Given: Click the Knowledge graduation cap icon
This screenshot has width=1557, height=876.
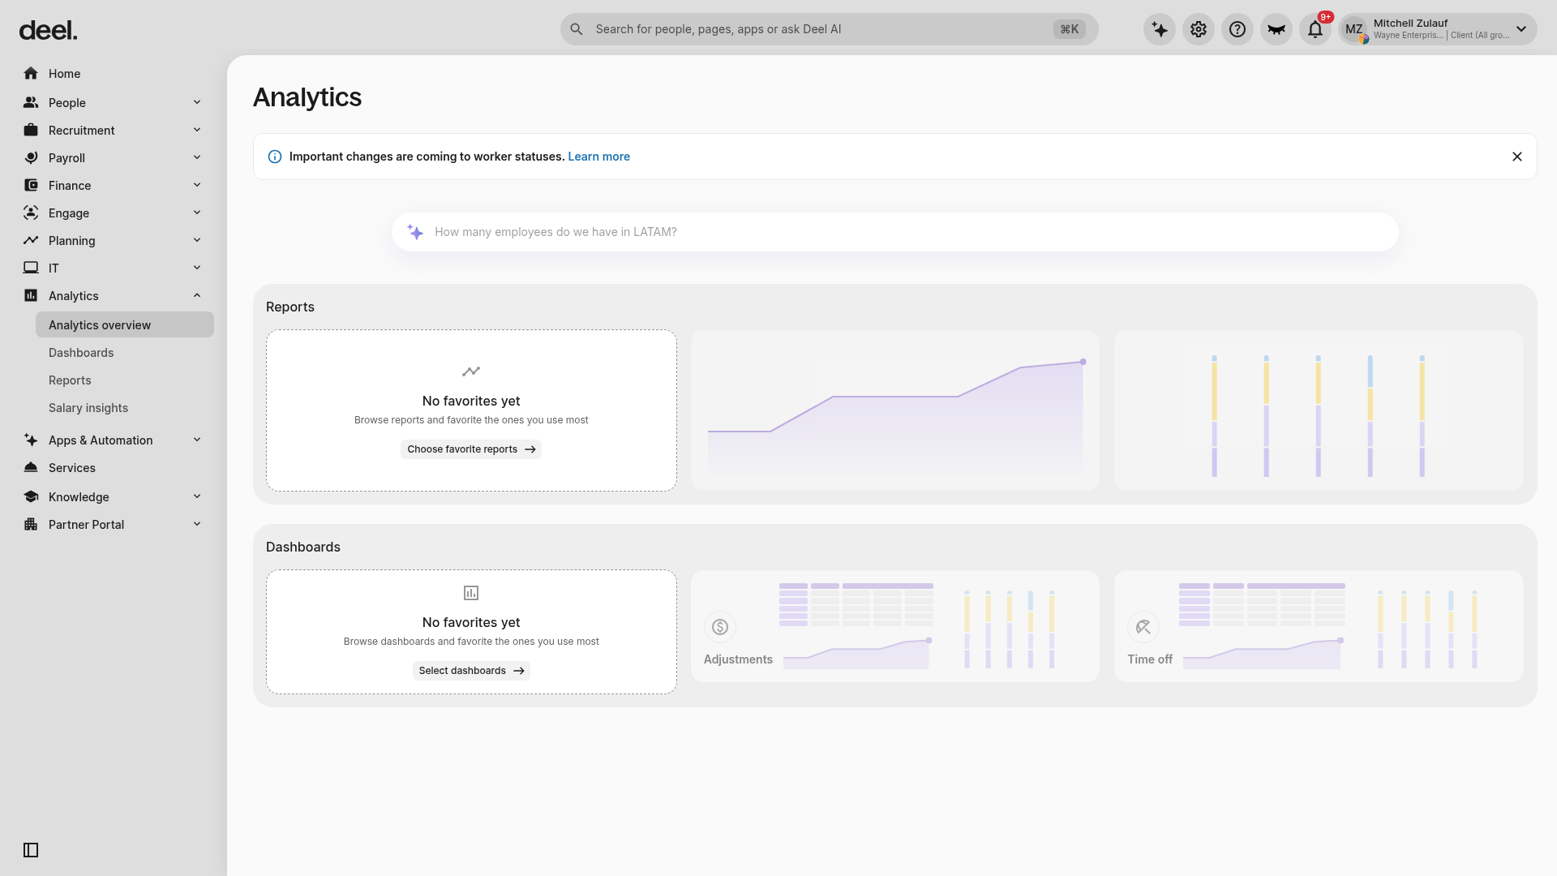Looking at the screenshot, I should click(31, 497).
